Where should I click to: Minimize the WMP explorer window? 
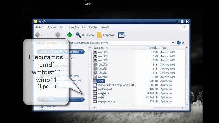pos(178,22)
